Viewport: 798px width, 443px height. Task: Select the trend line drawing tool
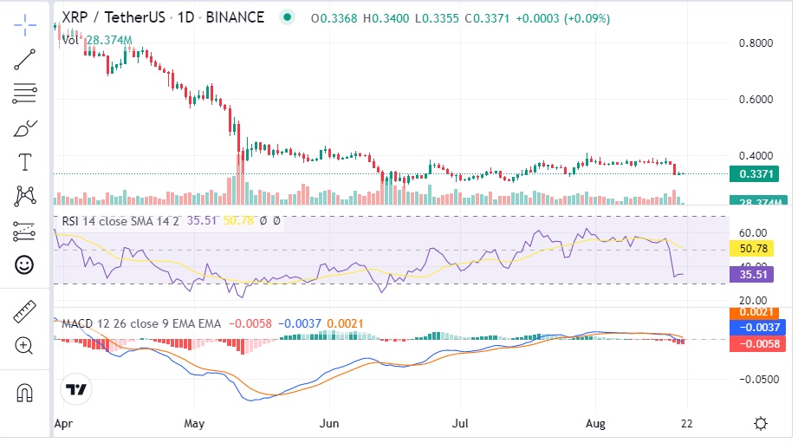[24, 60]
